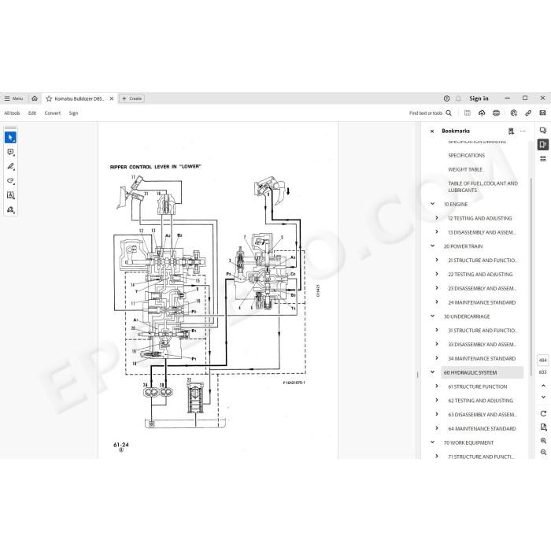Select the Add text box tool
Viewport: 551px width, 551px height.
10,195
